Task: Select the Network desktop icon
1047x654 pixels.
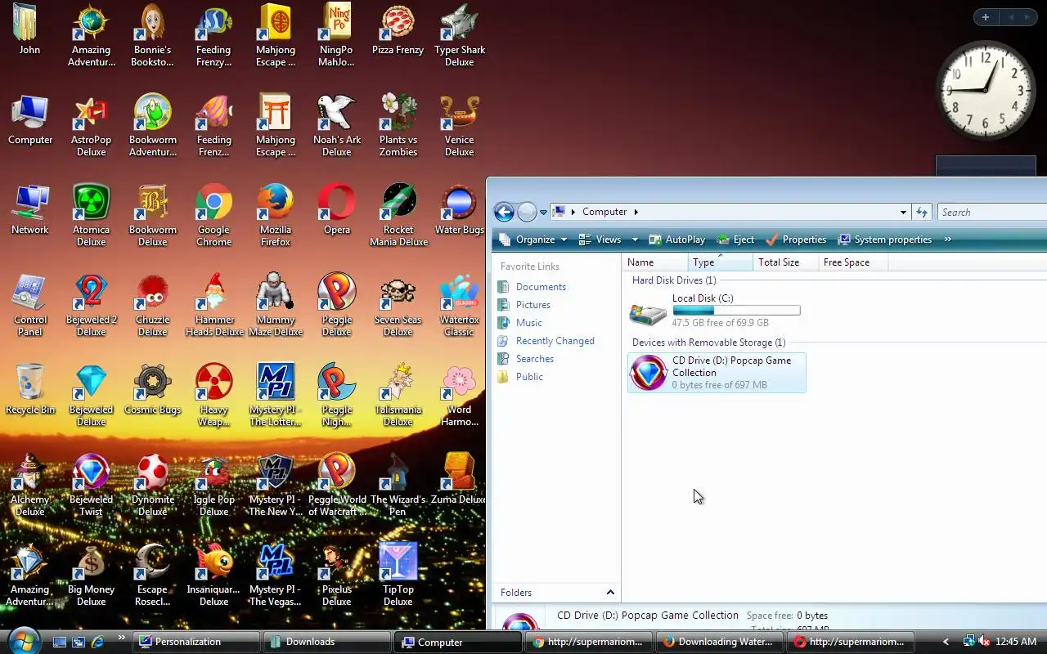Action: 30,208
